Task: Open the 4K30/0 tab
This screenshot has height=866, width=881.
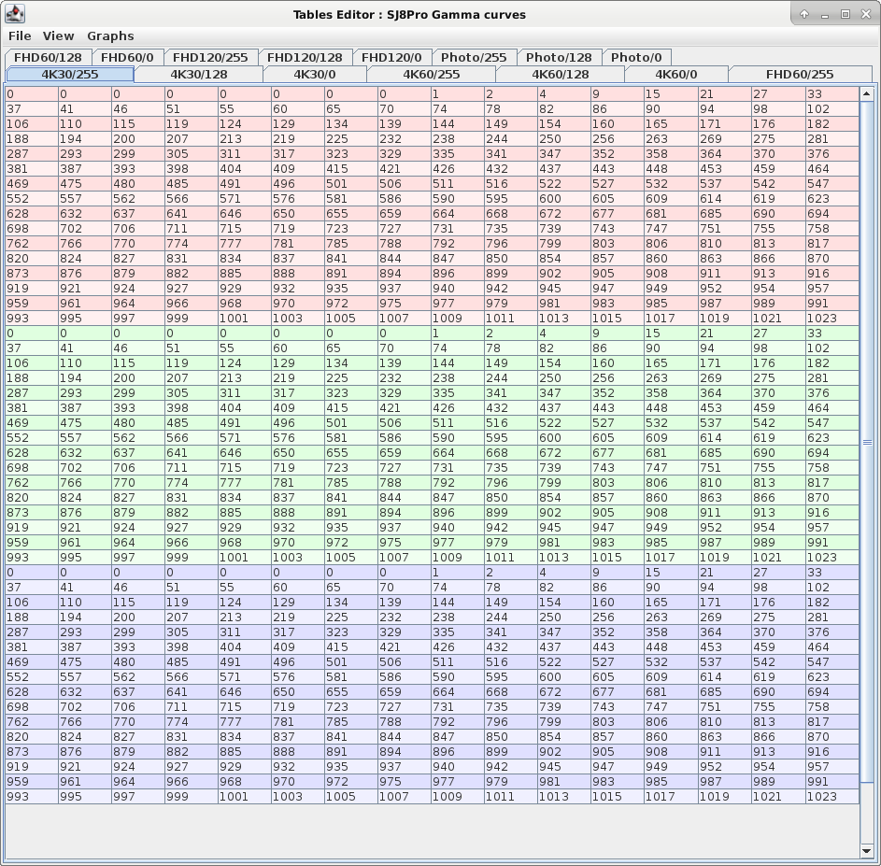Action: pos(315,74)
